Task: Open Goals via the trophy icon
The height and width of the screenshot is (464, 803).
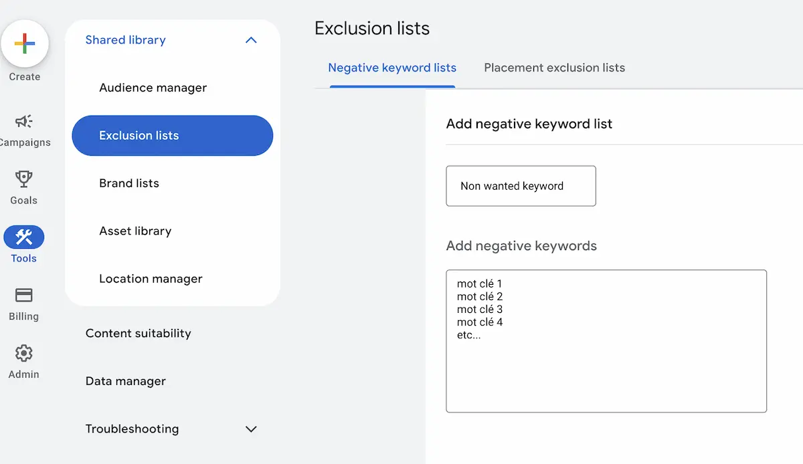Action: pyautogui.click(x=24, y=179)
